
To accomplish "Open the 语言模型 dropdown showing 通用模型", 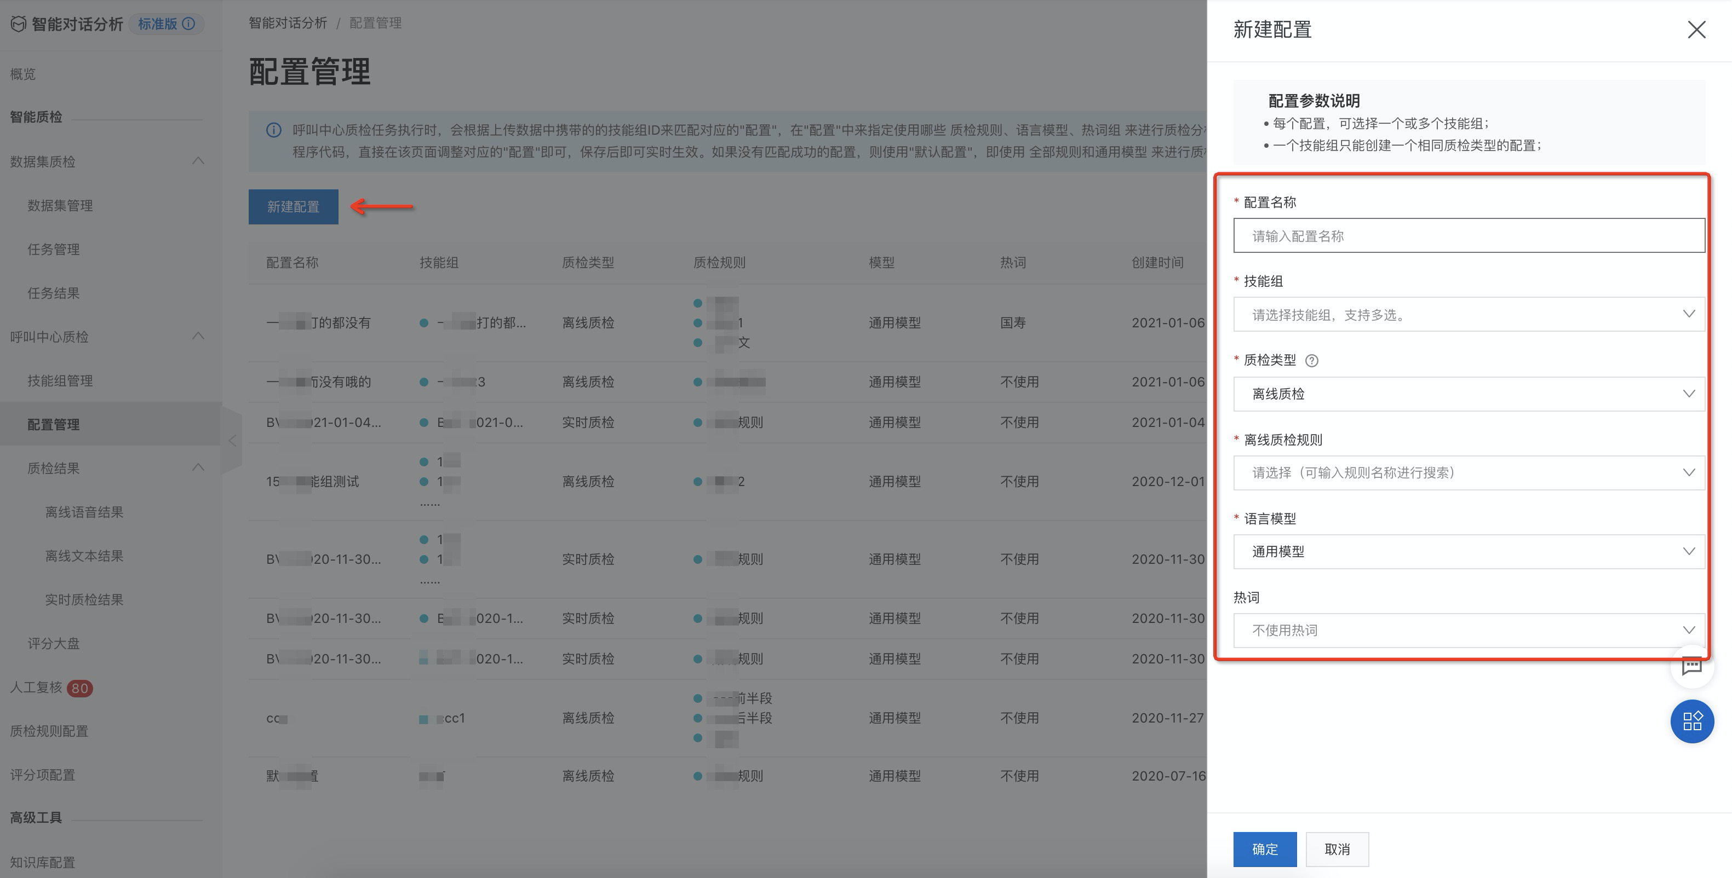I will coord(1469,551).
